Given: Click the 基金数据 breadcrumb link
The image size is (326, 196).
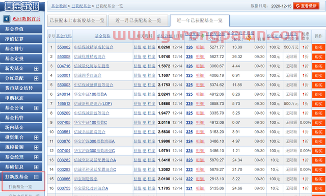Looking at the screenshot, I should pyautogui.click(x=59, y=6).
